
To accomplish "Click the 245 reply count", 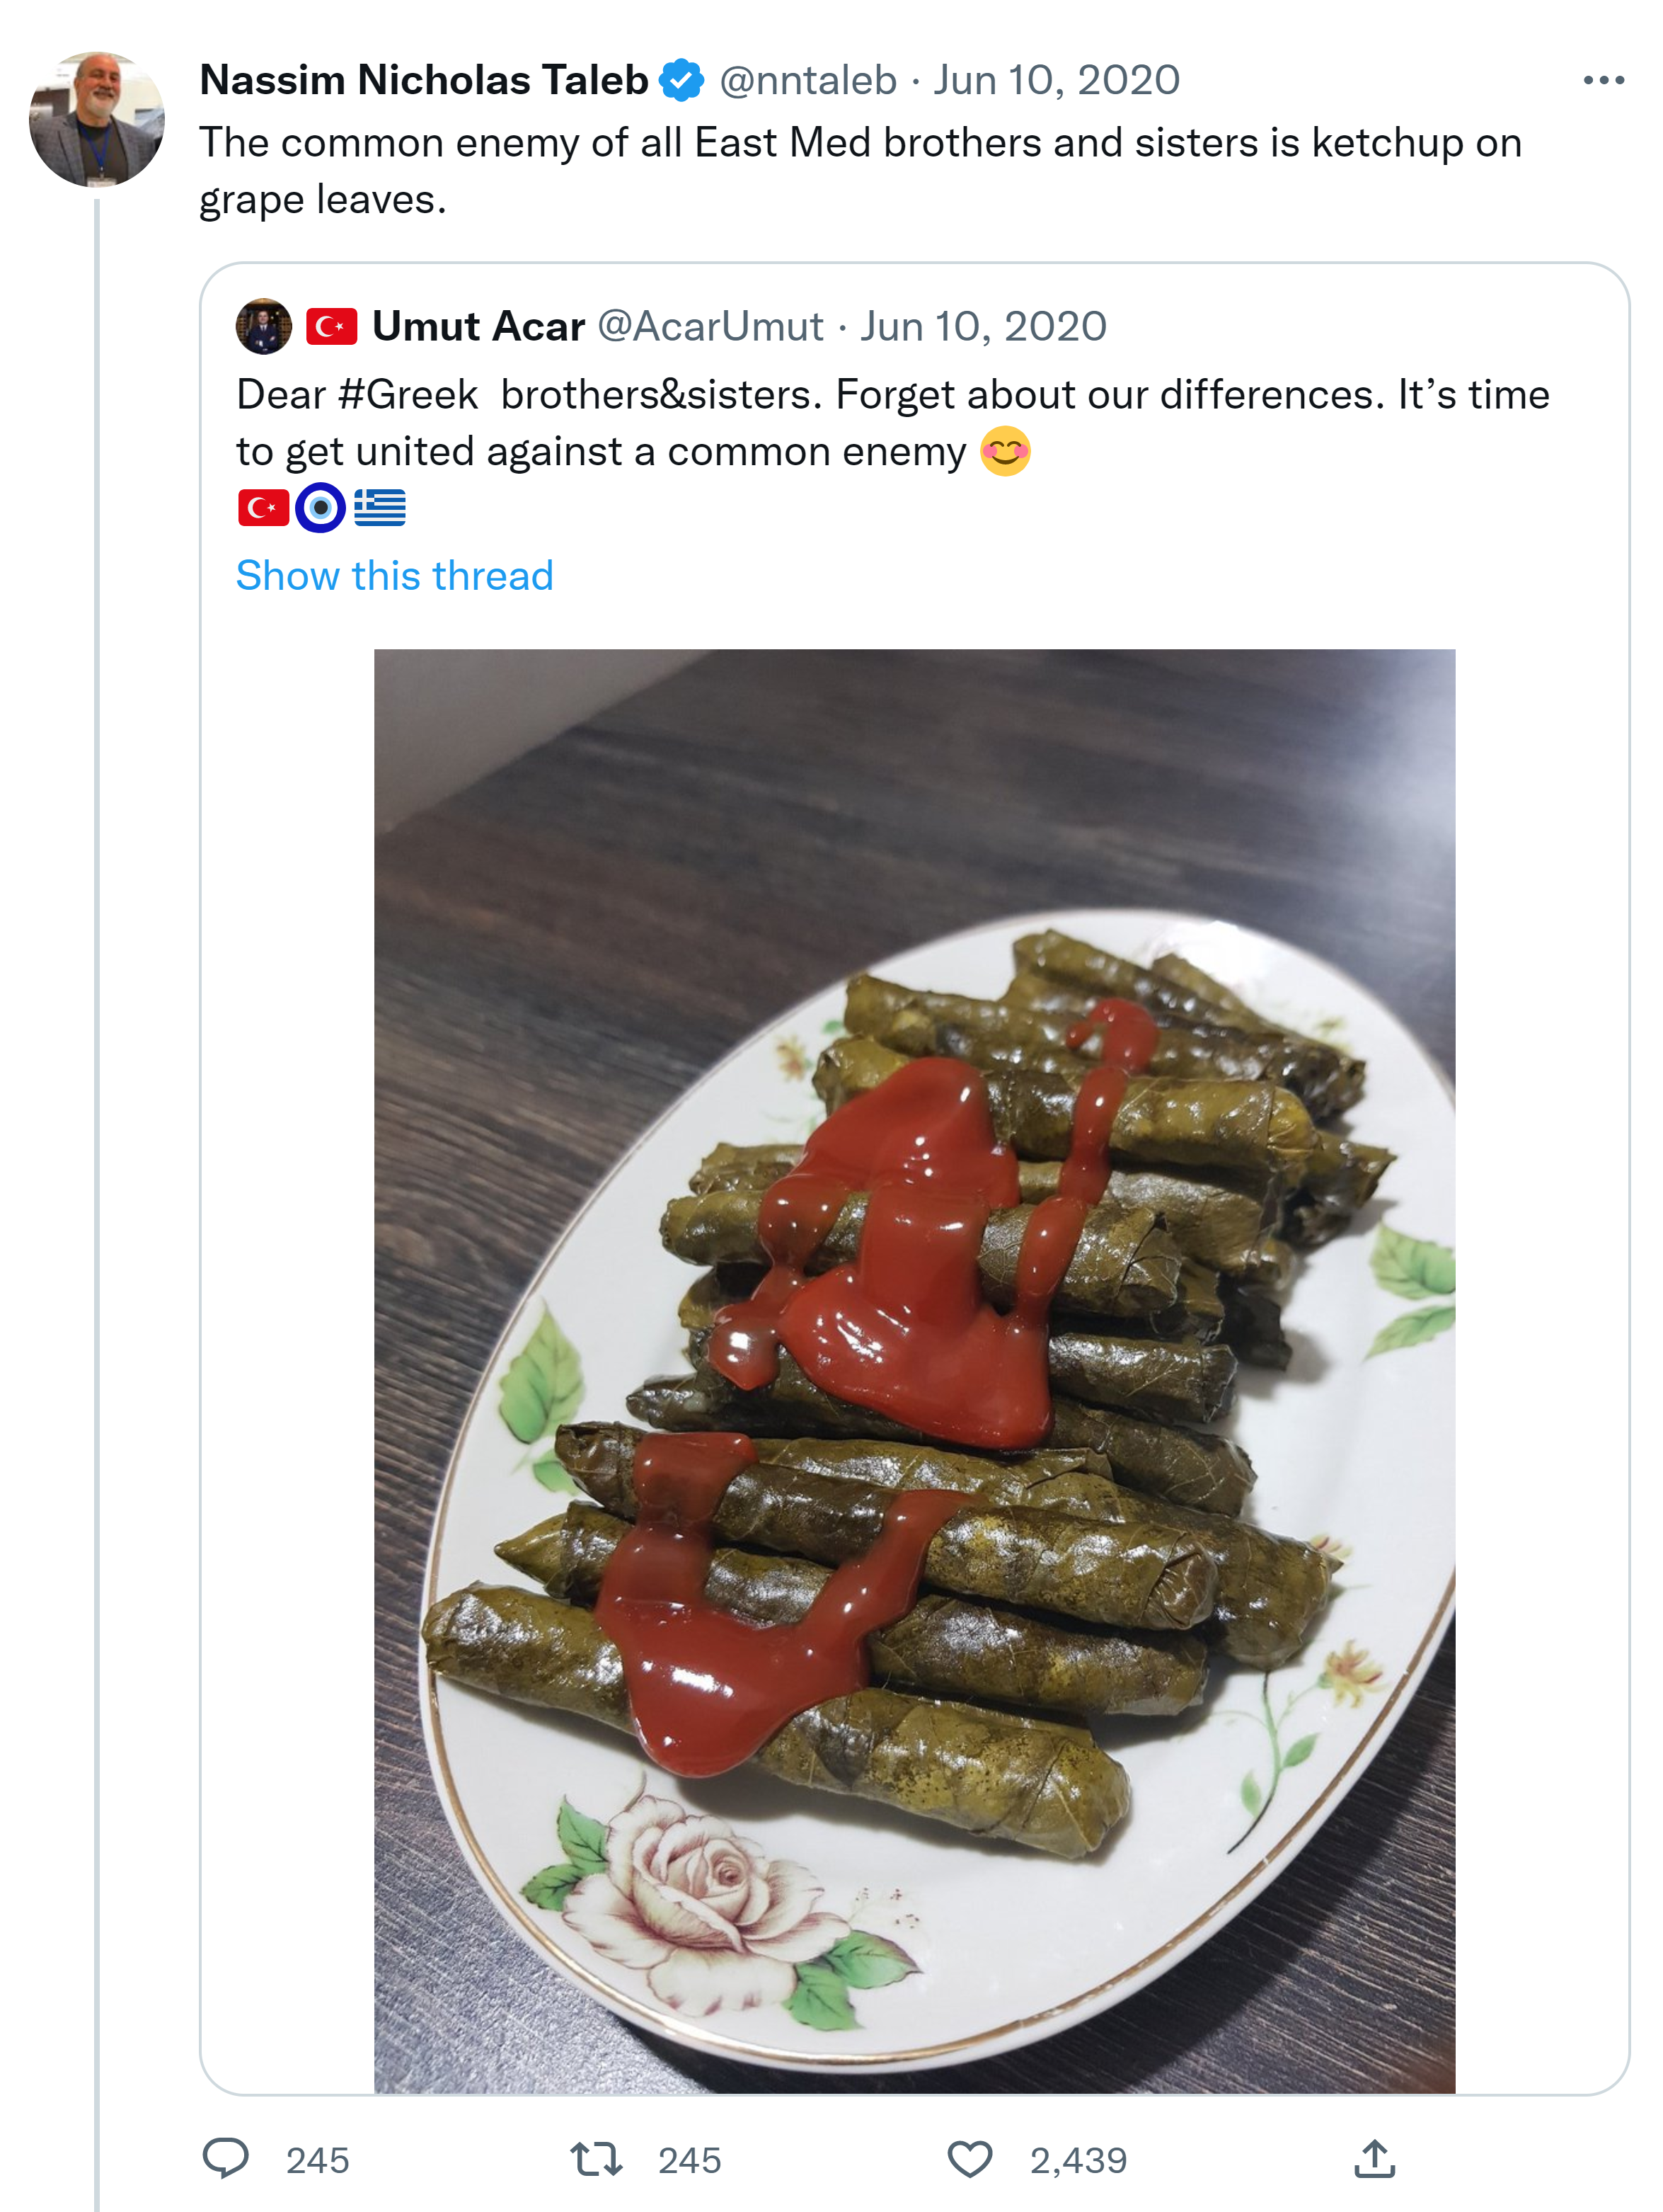I will point(317,2161).
